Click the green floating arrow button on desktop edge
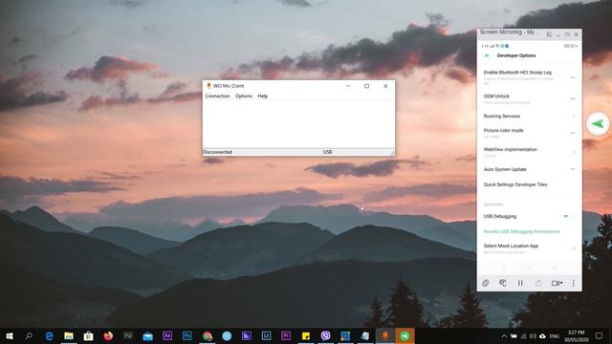The height and width of the screenshot is (344, 612). click(598, 124)
